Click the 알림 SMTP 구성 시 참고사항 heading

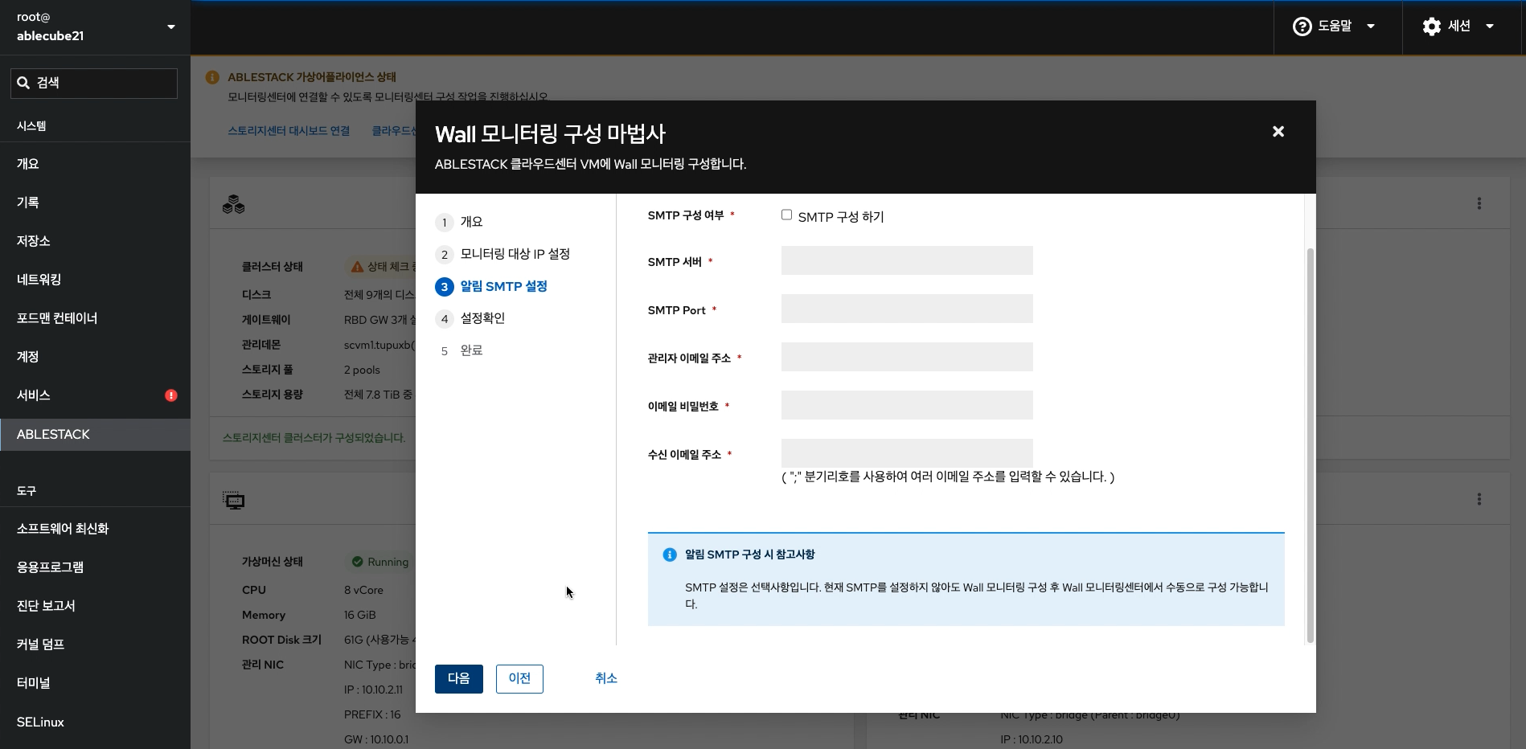[x=749, y=555]
